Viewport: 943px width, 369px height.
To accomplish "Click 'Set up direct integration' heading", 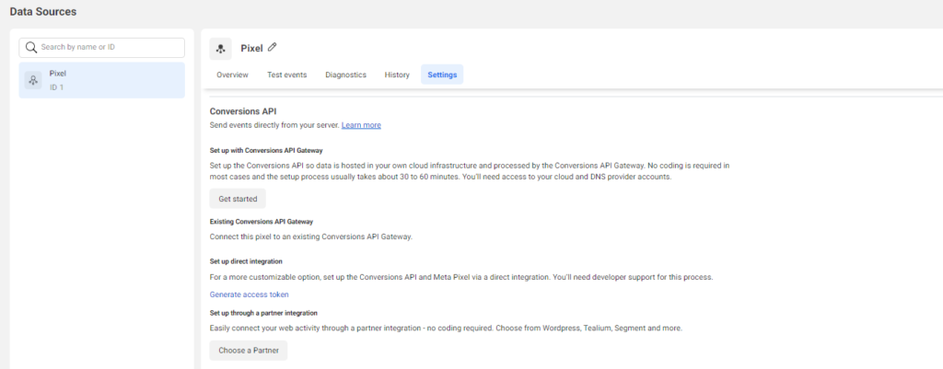I will coord(246,261).
